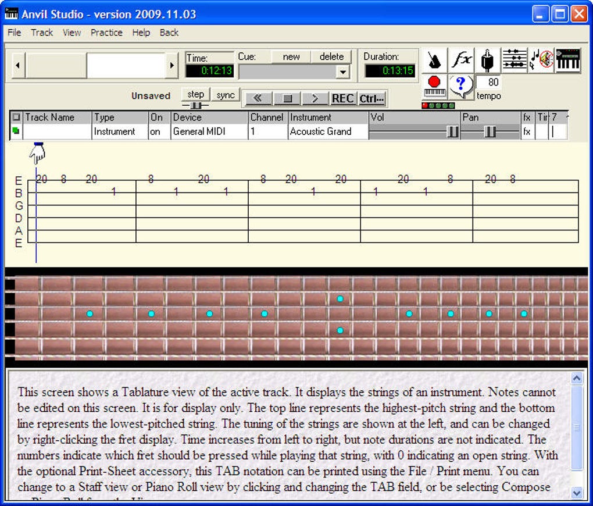The height and width of the screenshot is (506, 593).
Task: Adjust the track Vol slider handle
Action: (x=453, y=131)
